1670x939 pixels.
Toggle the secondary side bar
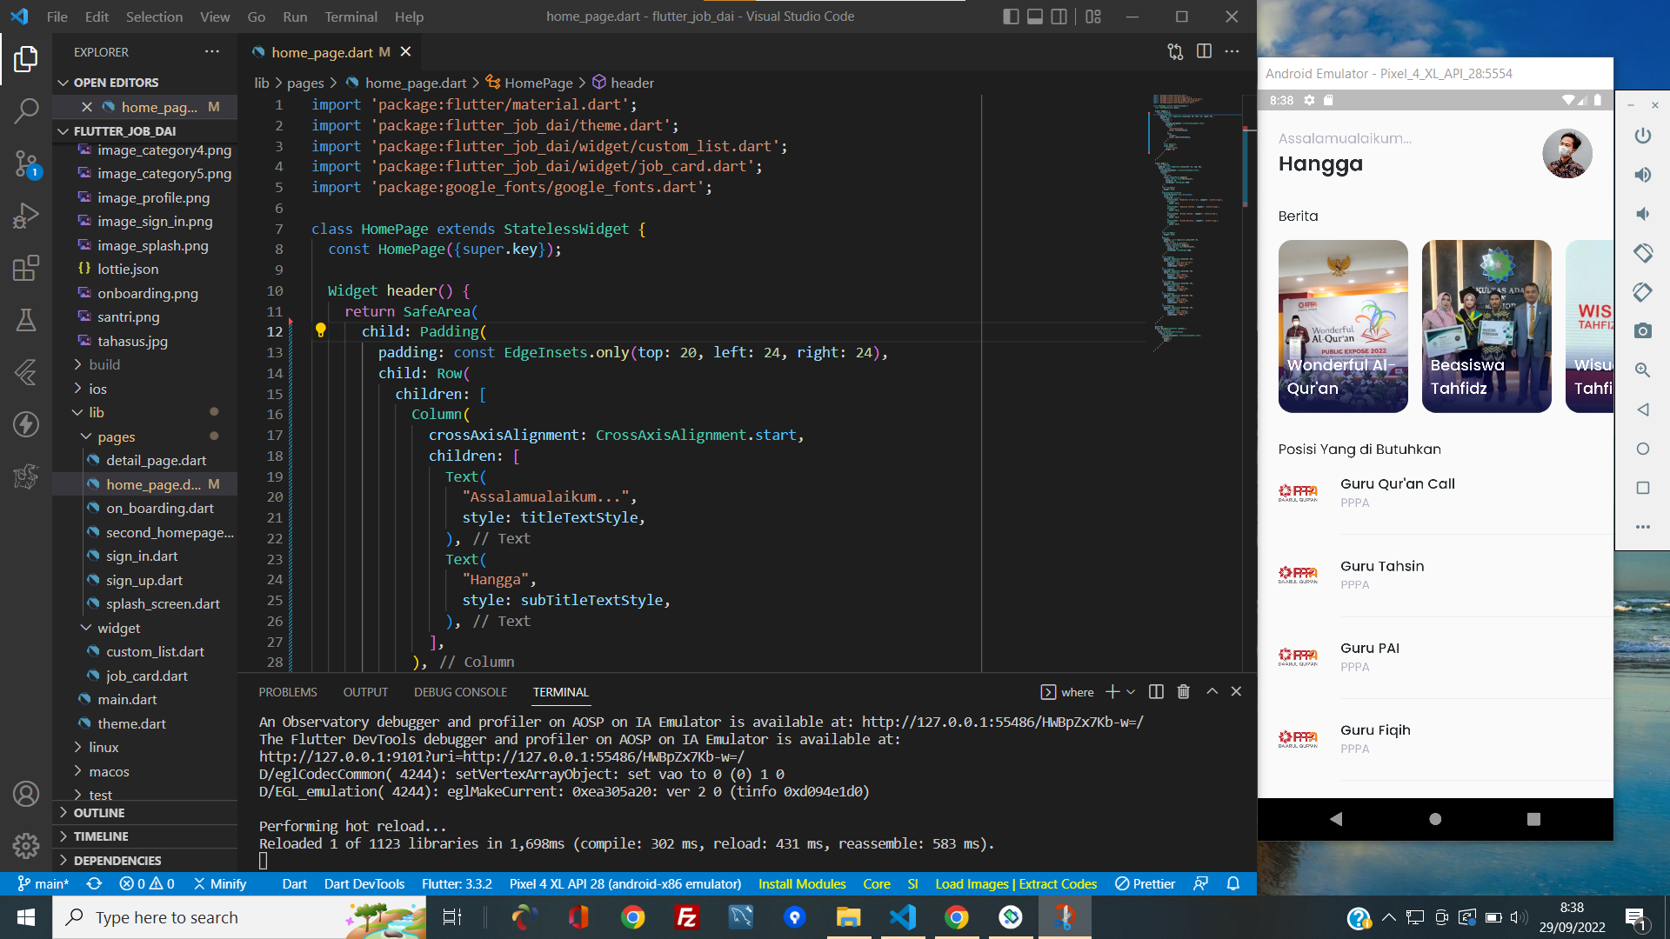point(1059,17)
